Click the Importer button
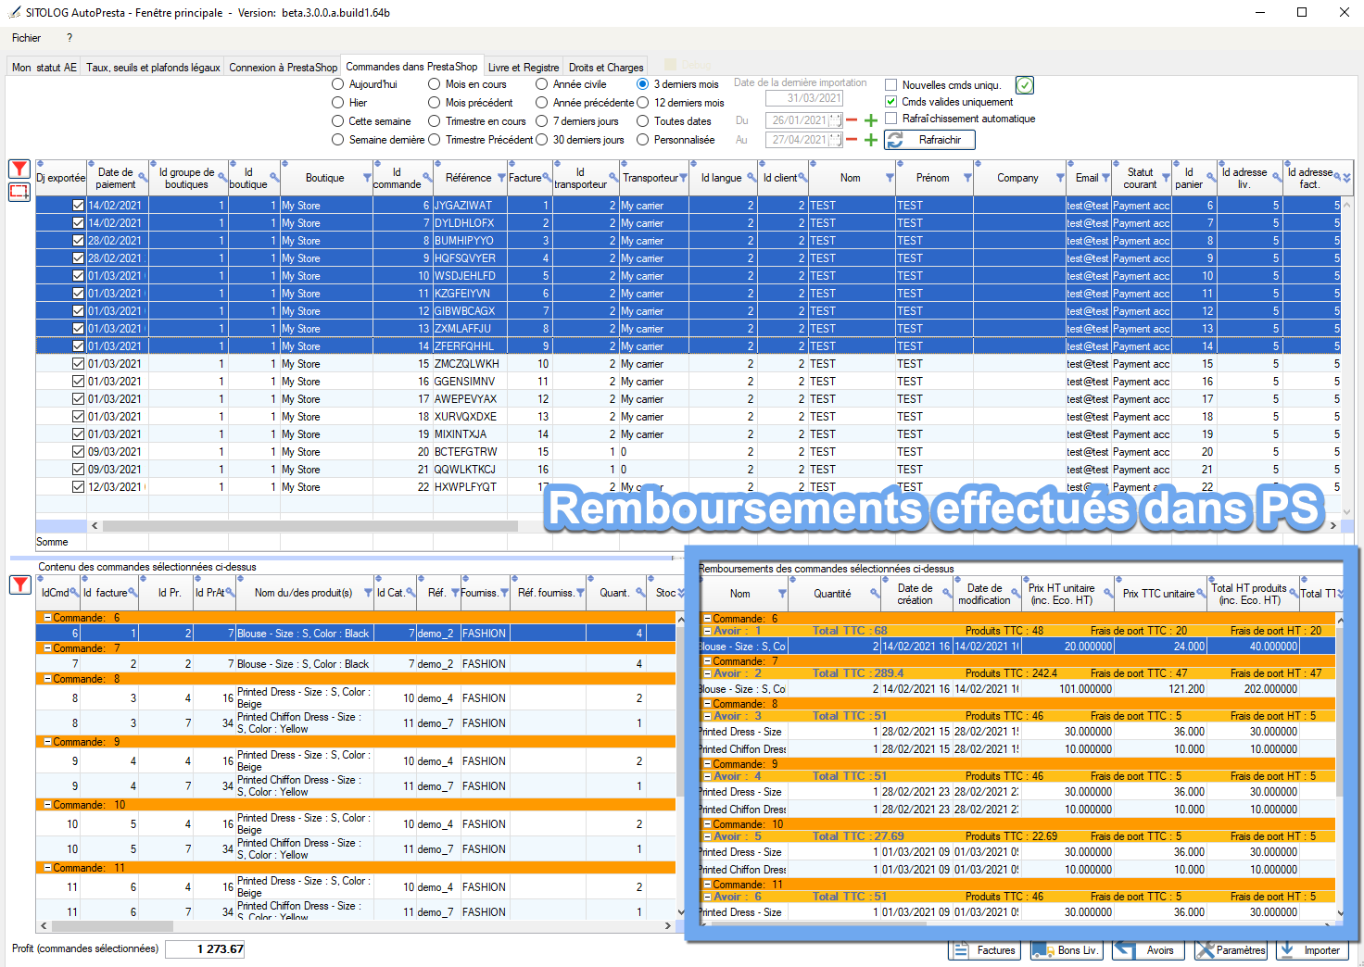The width and height of the screenshot is (1364, 967). pyautogui.click(x=1312, y=950)
